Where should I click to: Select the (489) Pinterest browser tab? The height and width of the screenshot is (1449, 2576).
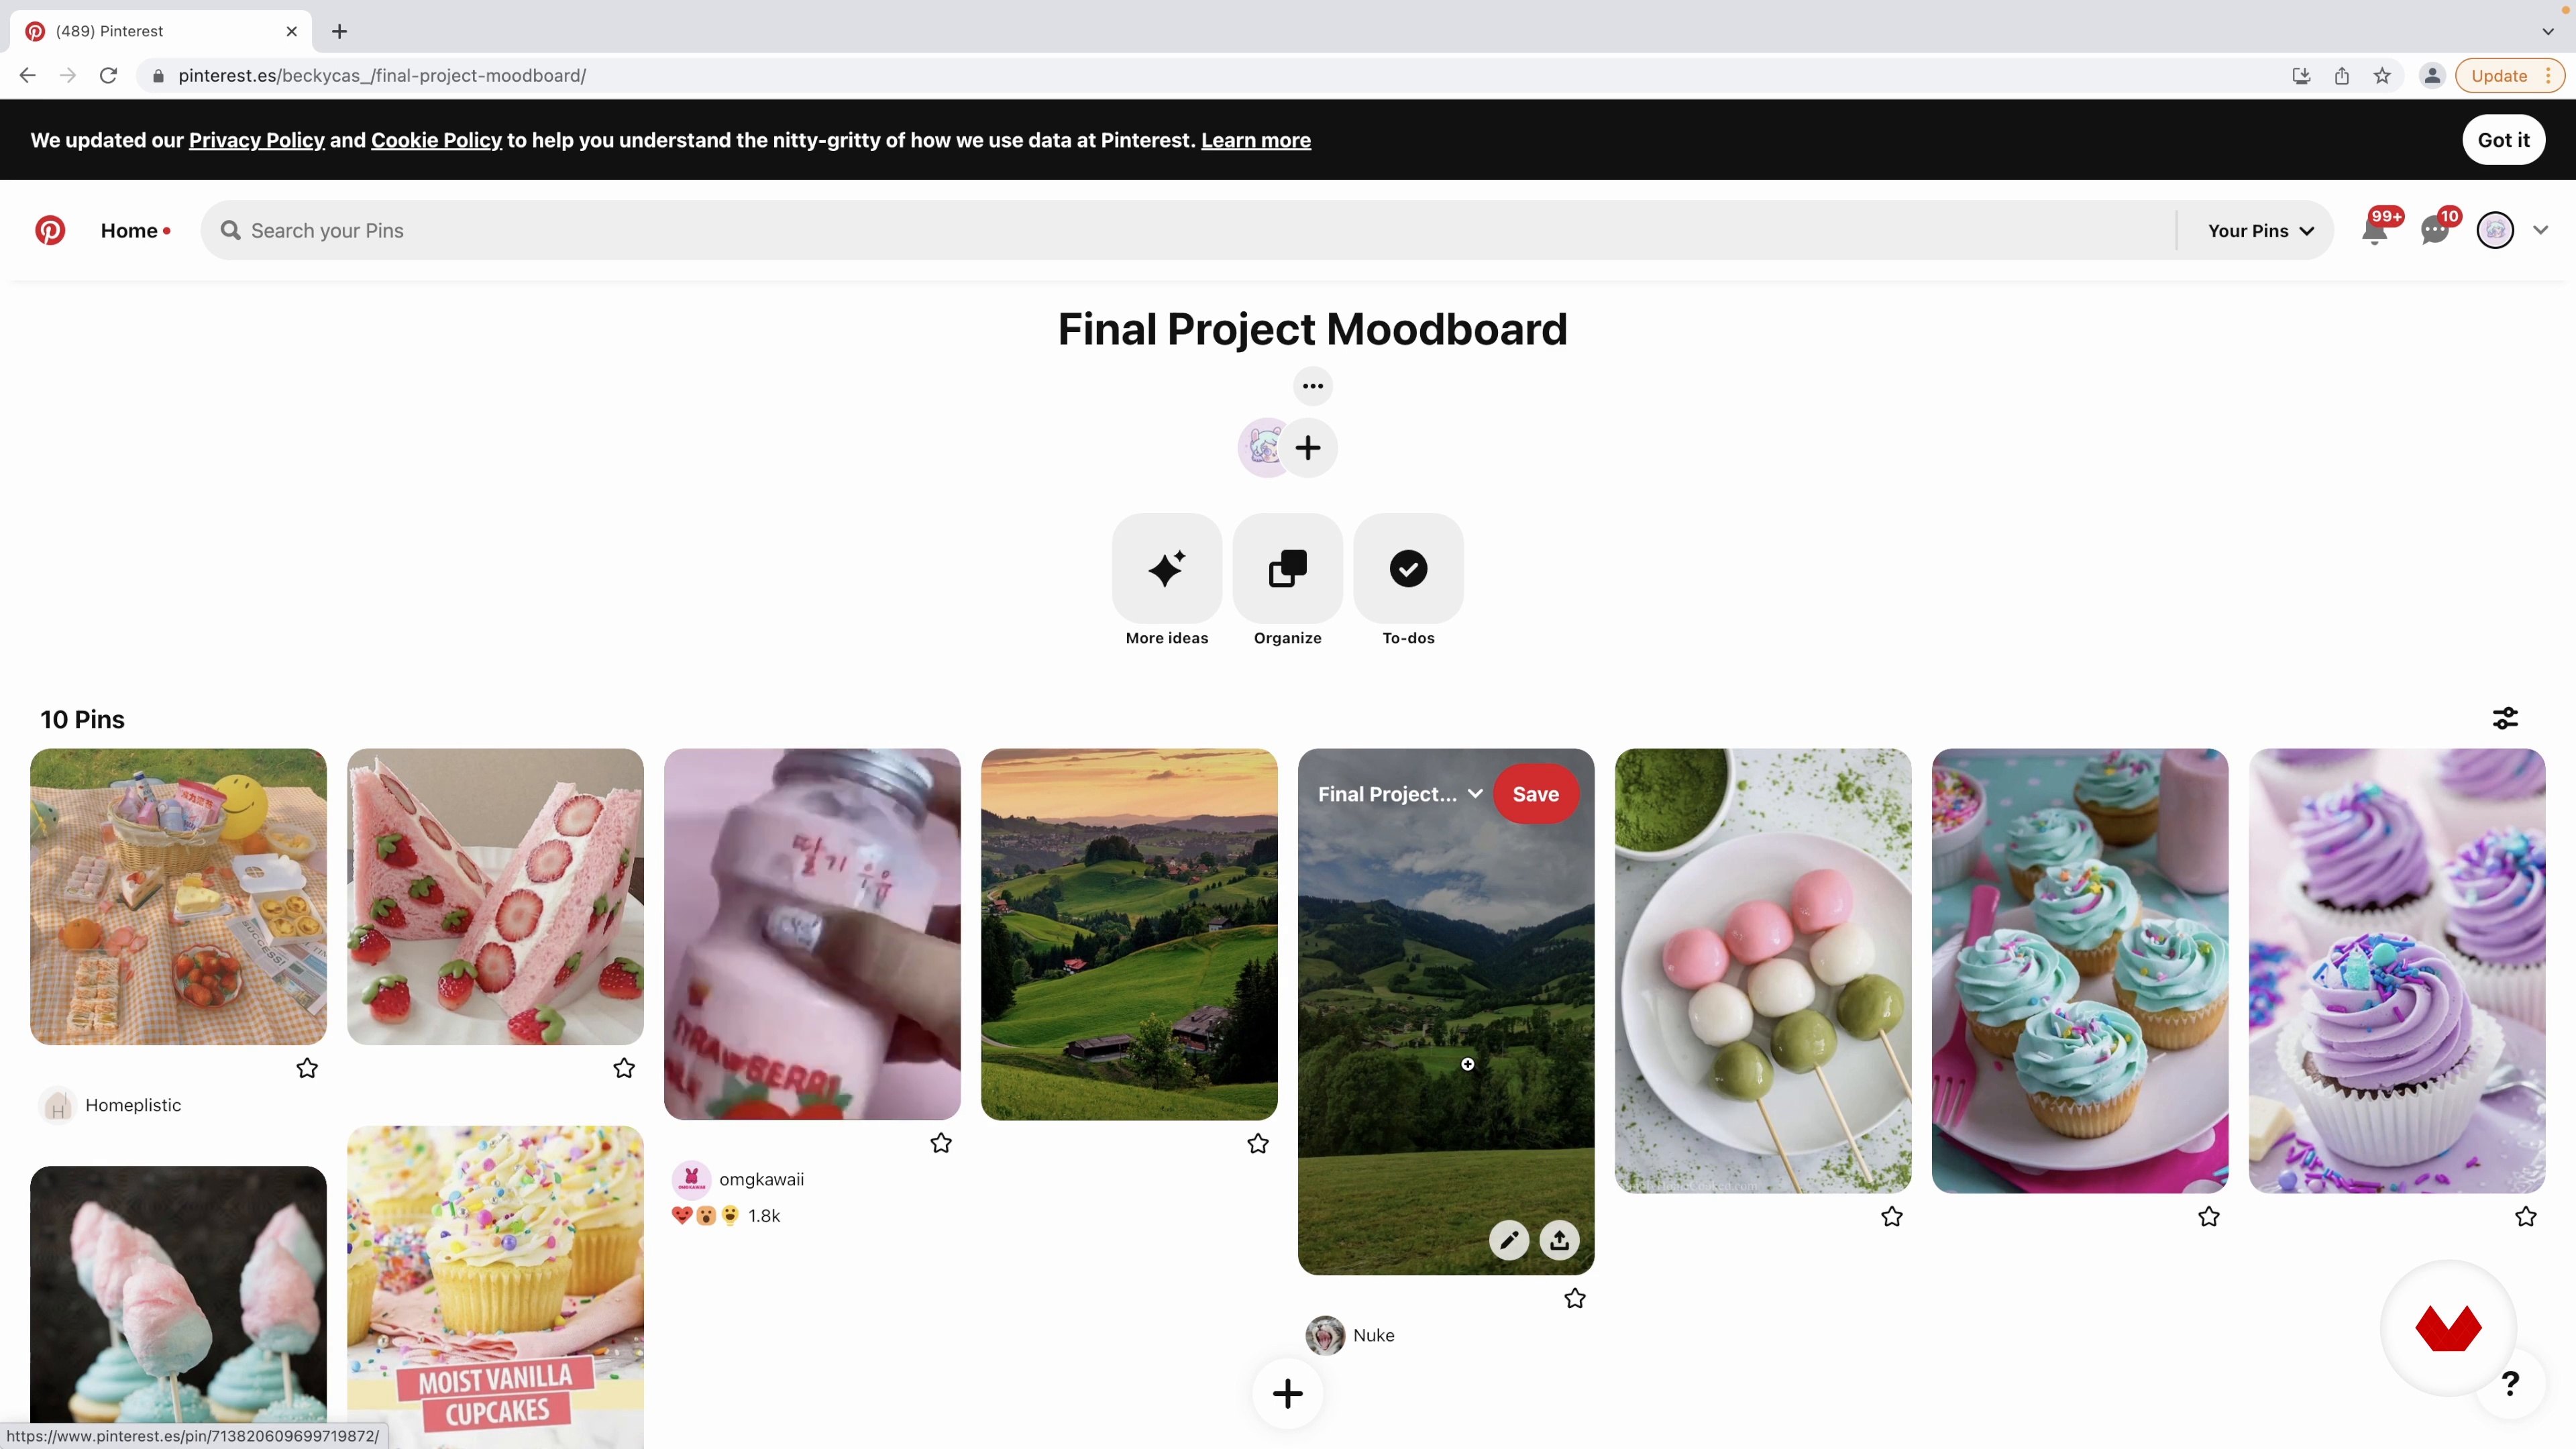coord(161,31)
